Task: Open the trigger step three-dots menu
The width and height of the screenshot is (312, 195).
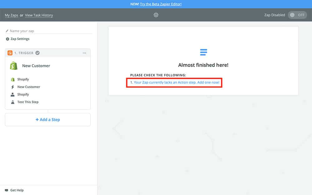Action: (84, 53)
